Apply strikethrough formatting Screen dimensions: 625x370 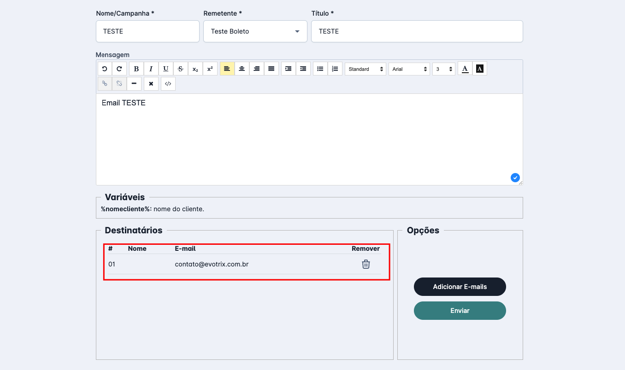click(181, 69)
